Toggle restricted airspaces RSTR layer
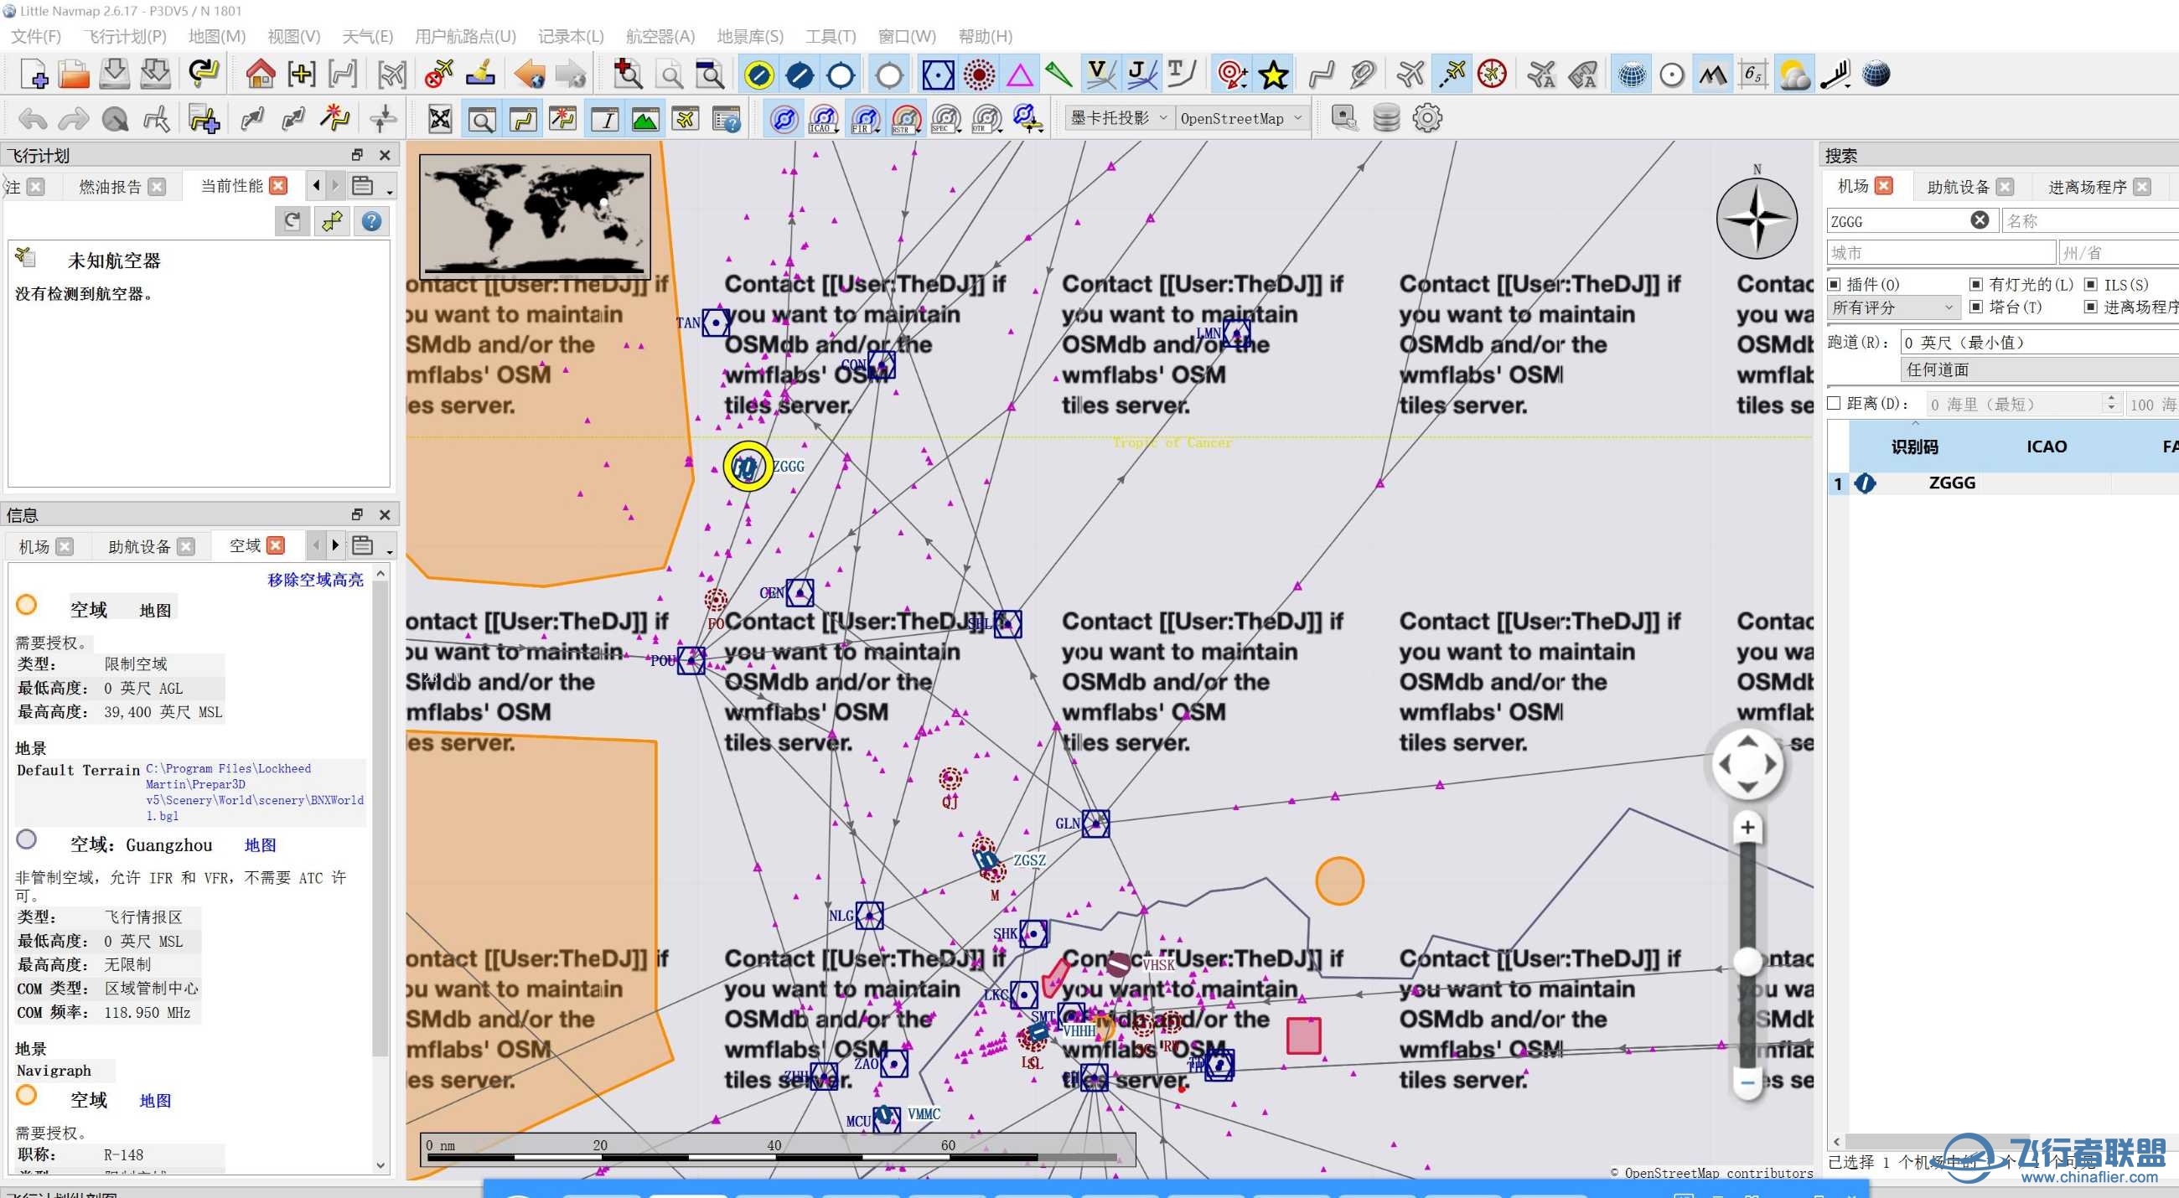The width and height of the screenshot is (2179, 1198). coord(905,118)
